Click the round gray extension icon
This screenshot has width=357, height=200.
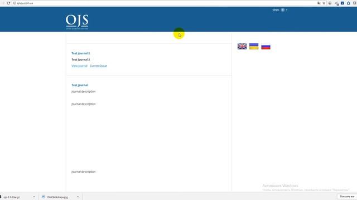coord(330,3)
